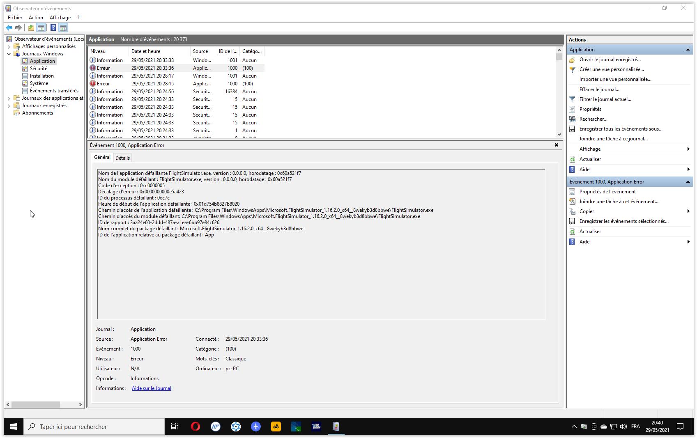
Task: Click the Rechercher binoculars icon
Action: [x=572, y=119]
